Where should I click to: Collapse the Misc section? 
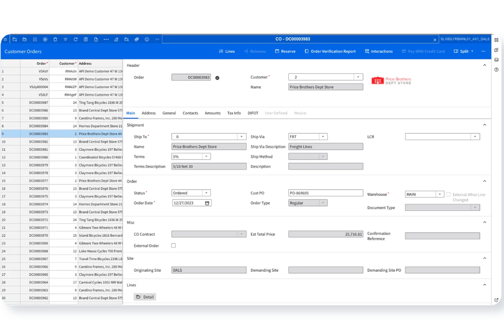(x=485, y=222)
